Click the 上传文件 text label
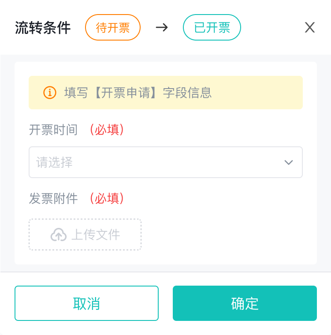 [x=96, y=234]
